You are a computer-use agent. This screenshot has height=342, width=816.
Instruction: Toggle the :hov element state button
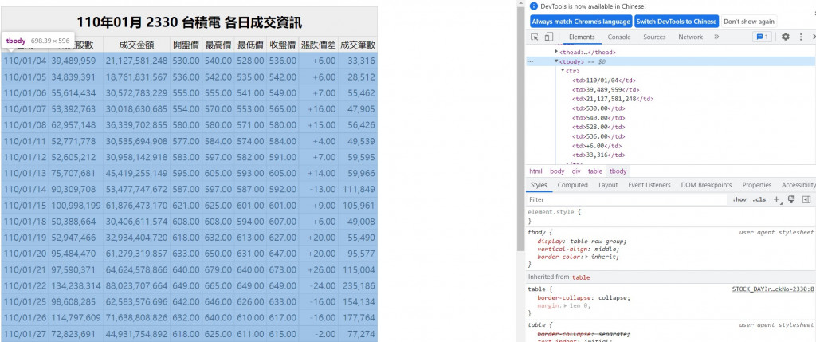[x=739, y=199]
